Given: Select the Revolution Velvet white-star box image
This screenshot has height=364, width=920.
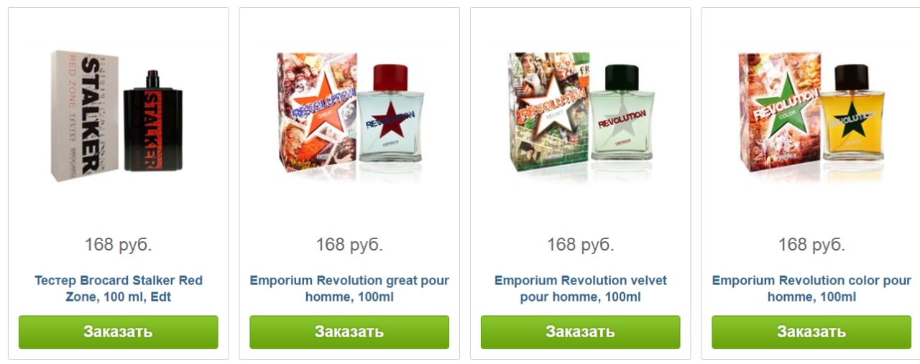Looking at the screenshot, I should click(x=548, y=113).
